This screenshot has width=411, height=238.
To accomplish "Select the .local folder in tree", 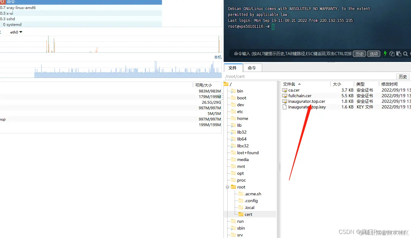I will (249, 207).
